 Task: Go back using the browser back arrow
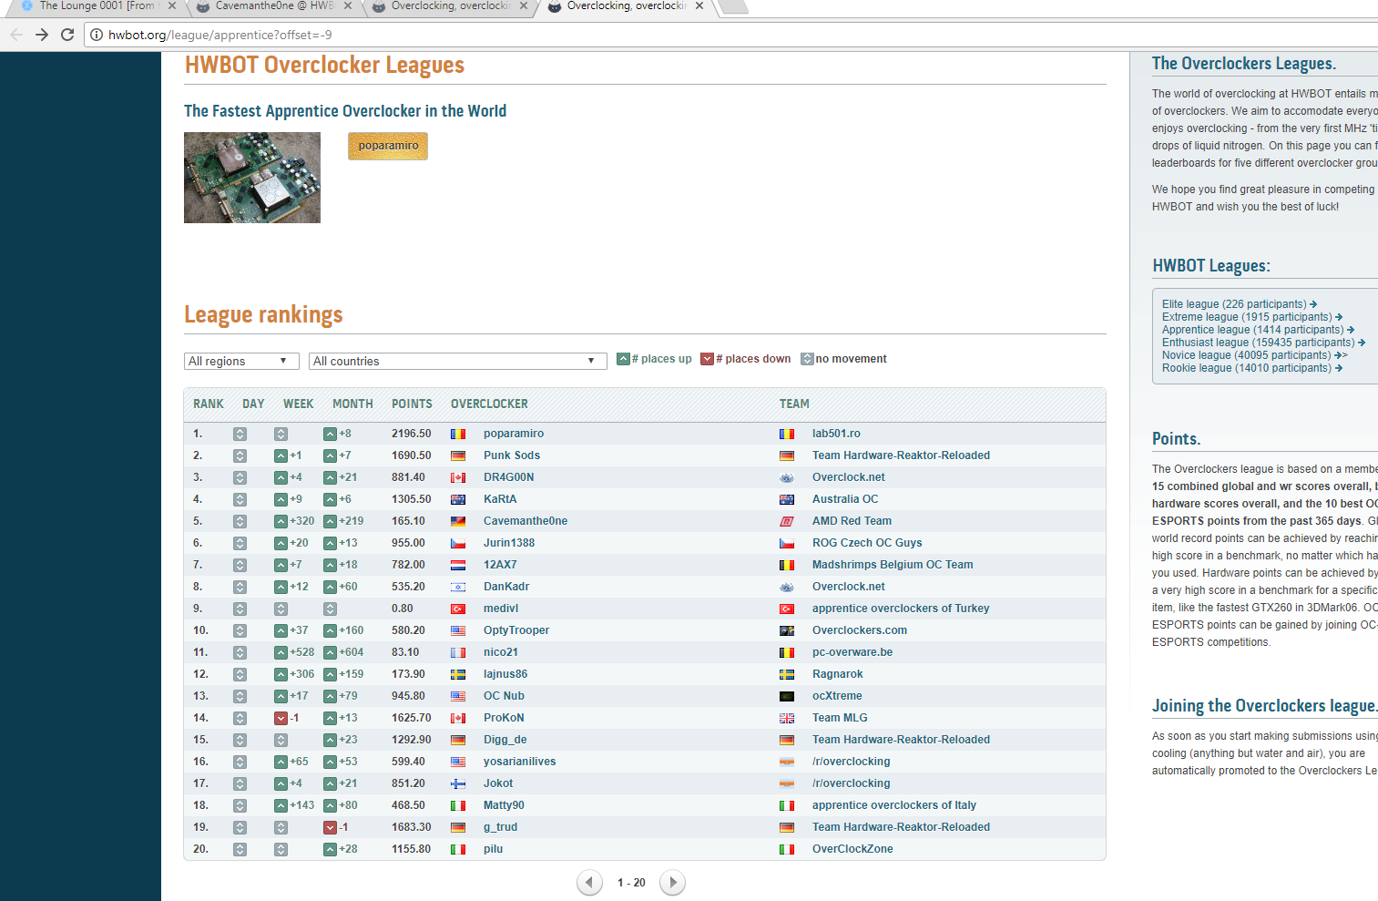tap(15, 35)
